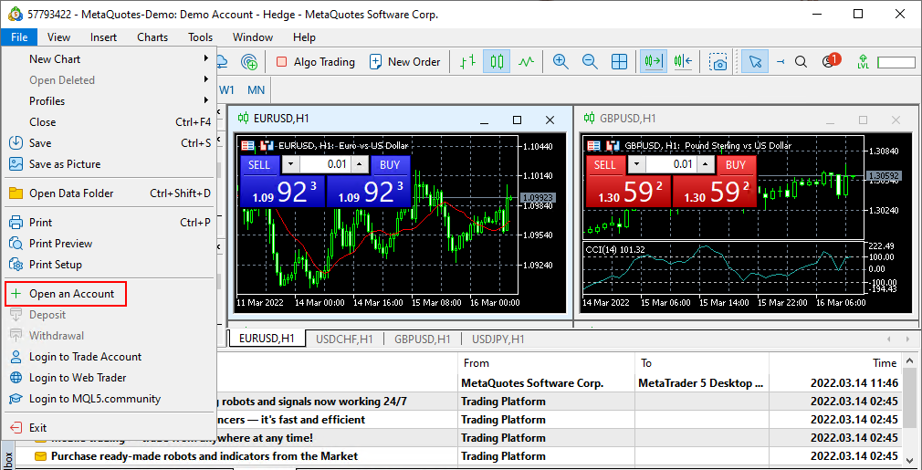Screen dimensions: 922x470
Task: Click BUY button on GBPUSD chart
Action: click(x=736, y=165)
